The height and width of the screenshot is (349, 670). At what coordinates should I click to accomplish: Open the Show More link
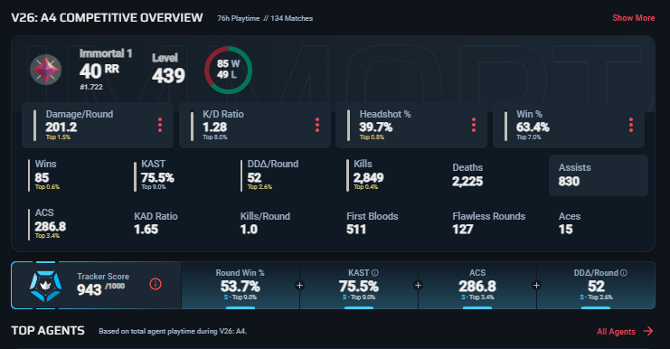633,18
